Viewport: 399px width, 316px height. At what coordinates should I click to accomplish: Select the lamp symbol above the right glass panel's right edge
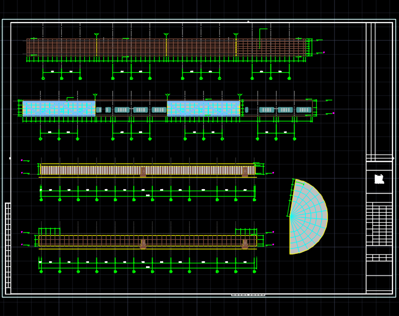pos(240,95)
